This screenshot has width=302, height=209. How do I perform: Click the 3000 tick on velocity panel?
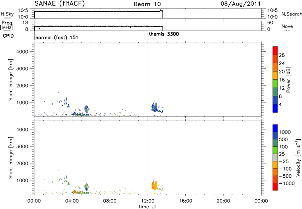click(x=22, y=146)
